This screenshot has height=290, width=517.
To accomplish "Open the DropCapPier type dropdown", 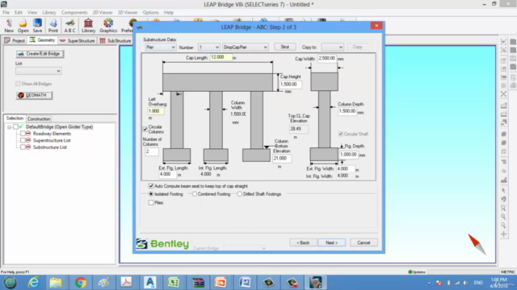I will 245,48.
